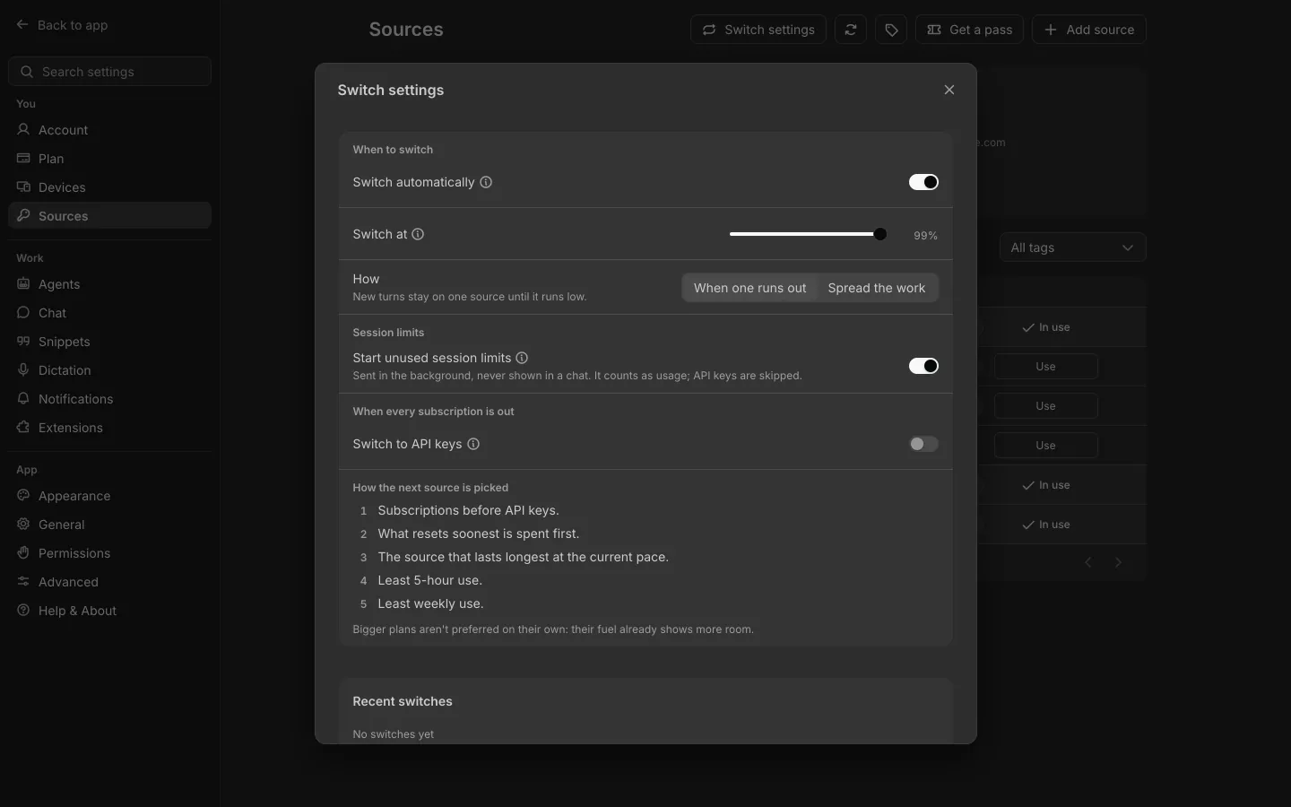Click the Add source button

1088,30
